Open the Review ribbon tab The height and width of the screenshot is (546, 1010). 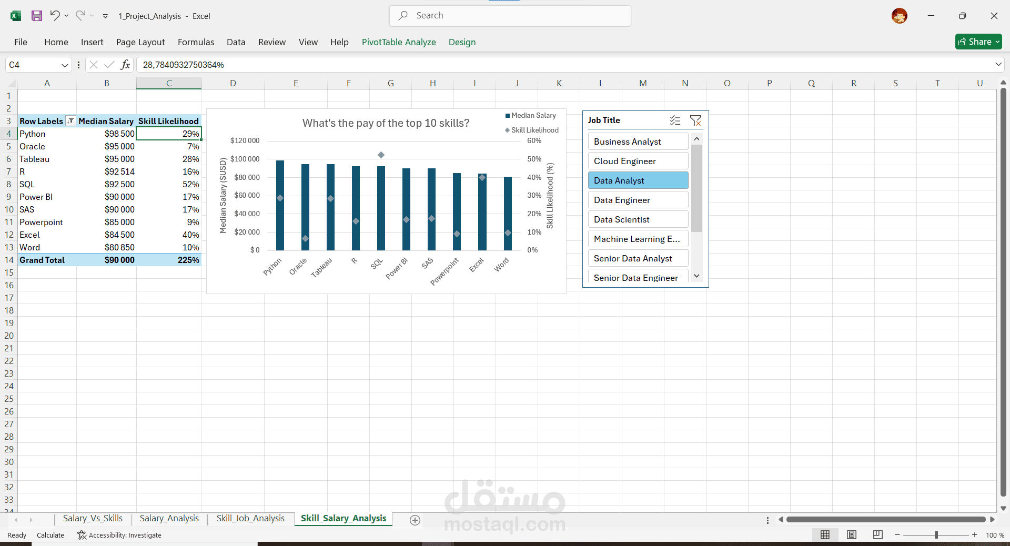click(x=272, y=42)
